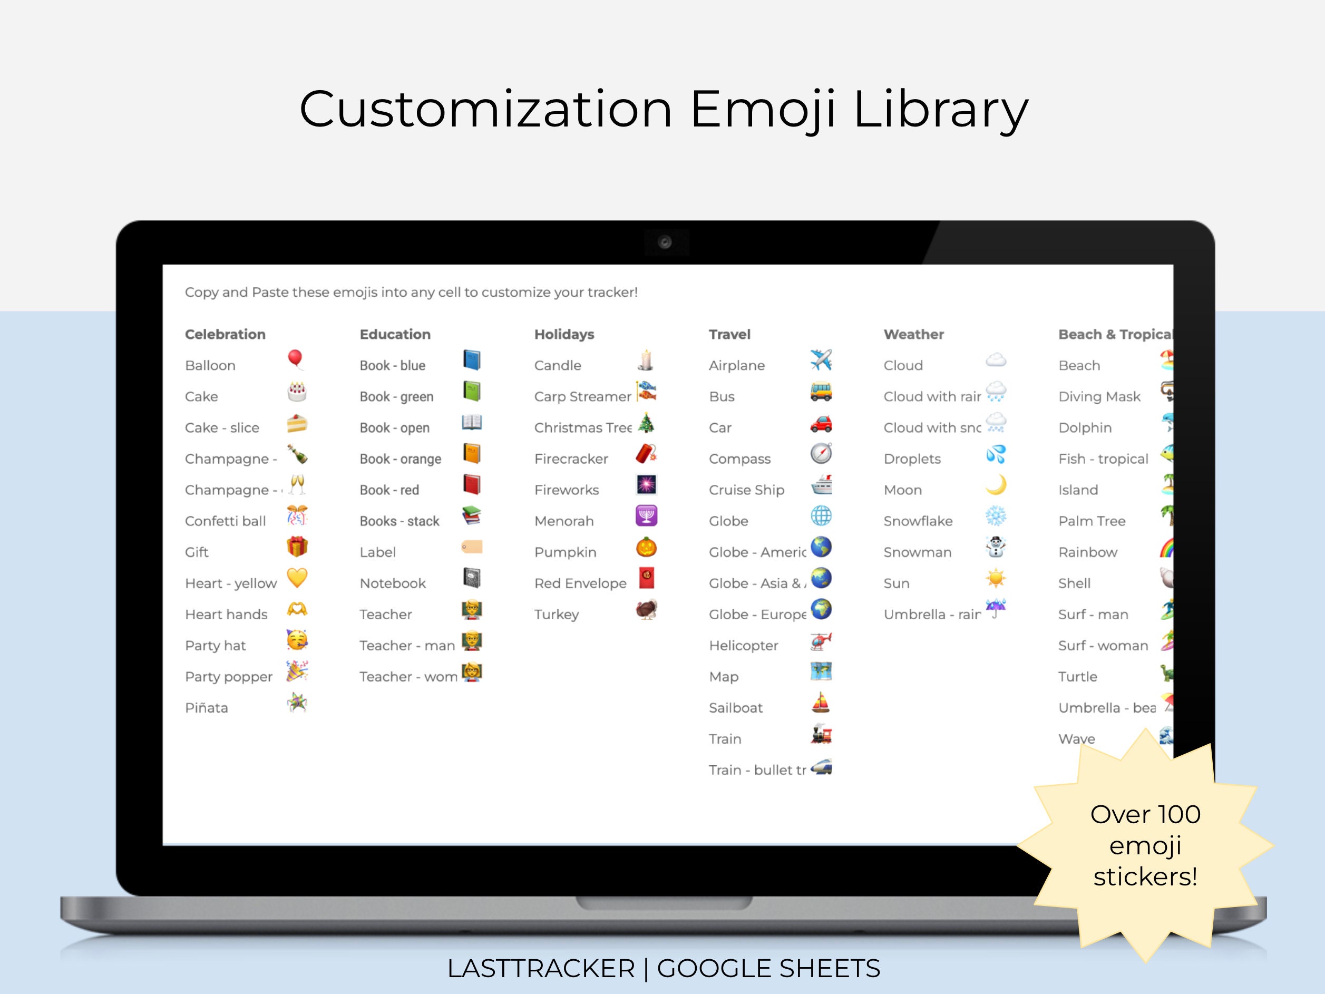This screenshot has width=1325, height=994.
Task: Click the Travel column header
Action: tap(729, 334)
